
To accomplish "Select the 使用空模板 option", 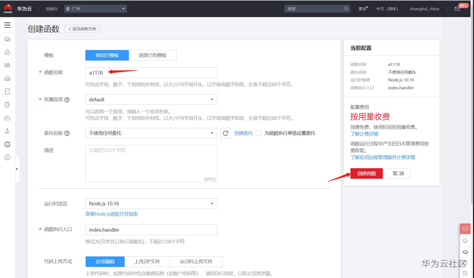I will click(107, 55).
